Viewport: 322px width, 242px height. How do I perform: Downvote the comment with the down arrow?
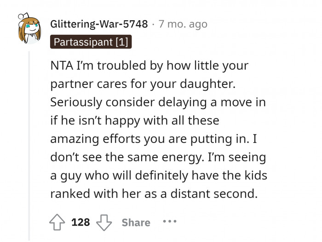(104, 222)
